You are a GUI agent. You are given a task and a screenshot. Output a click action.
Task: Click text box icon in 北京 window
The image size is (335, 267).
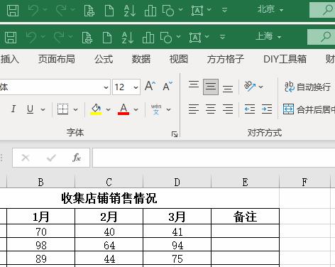197,11
